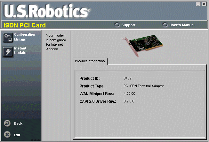The height and width of the screenshot is (142, 209).
Task: Click the round indicator beside User's Manual
Action: pyautogui.click(x=165, y=25)
